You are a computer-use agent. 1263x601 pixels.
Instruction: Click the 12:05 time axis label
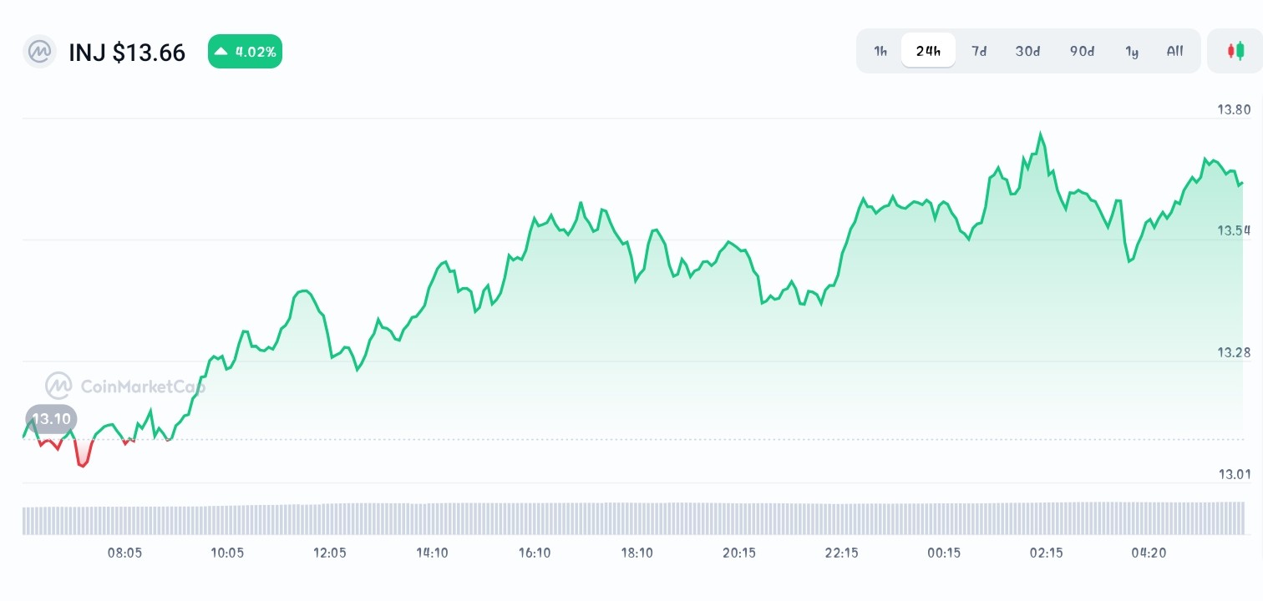(330, 553)
